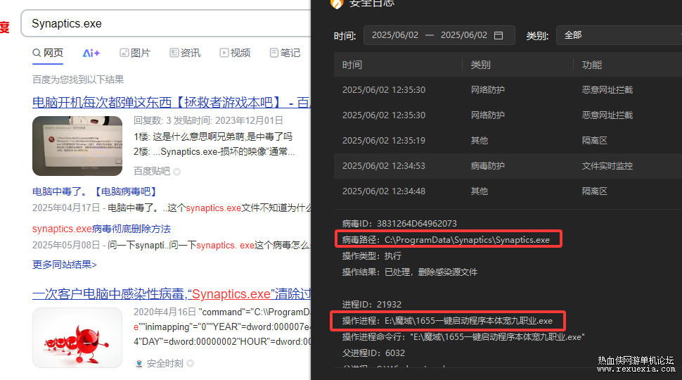Click the 百度为您找到以下结果 text
Viewport: 682px width, 380px height.
78,80
